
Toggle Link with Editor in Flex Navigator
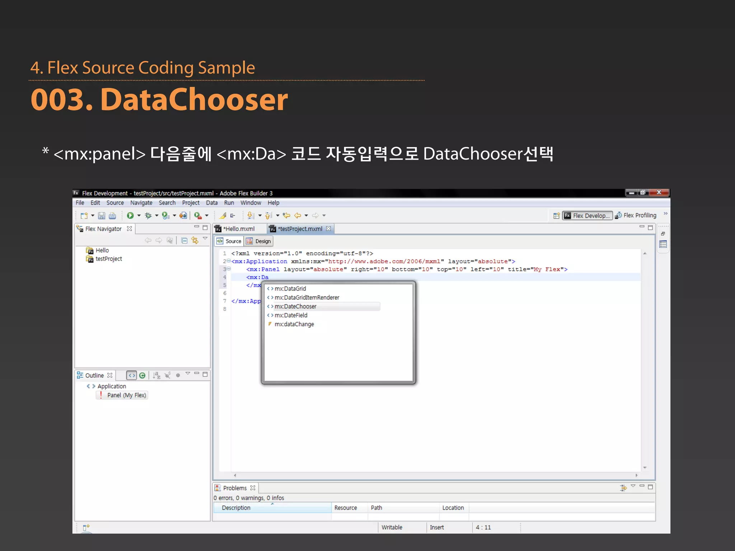point(195,241)
